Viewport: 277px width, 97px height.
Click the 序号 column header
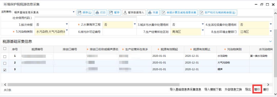click(x=15, y=49)
